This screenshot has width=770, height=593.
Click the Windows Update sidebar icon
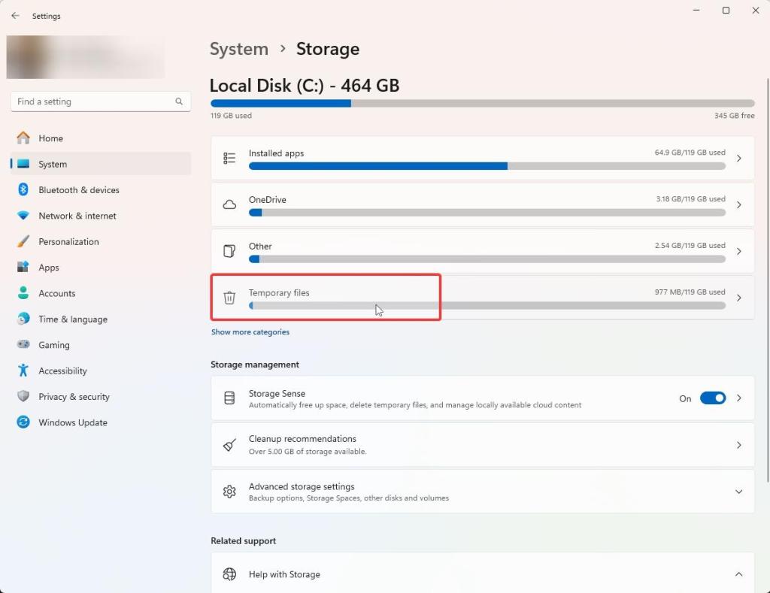23,422
